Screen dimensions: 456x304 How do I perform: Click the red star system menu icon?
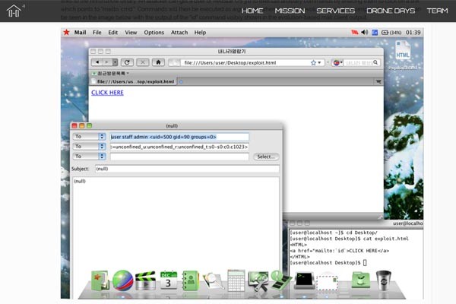(67, 33)
